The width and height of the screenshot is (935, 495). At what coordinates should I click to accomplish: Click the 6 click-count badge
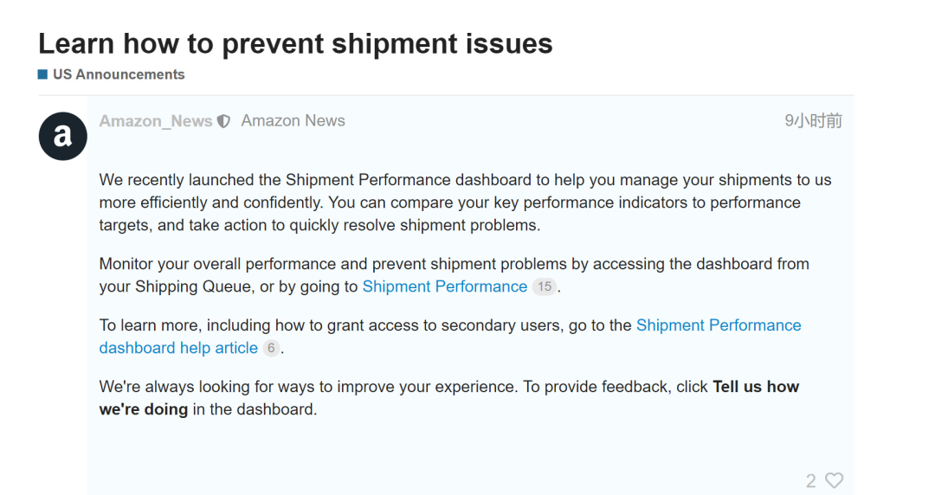click(x=271, y=348)
